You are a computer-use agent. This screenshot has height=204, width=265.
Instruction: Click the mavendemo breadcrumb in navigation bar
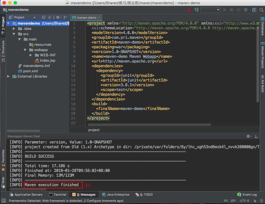(x=16, y=10)
